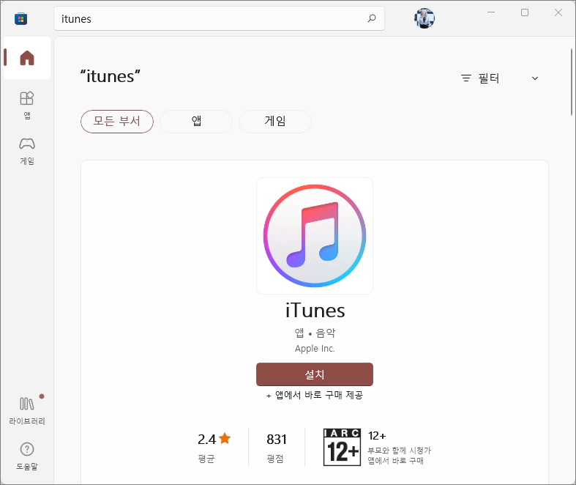
Task: Open the Games (게임) sidebar section
Action: 27,151
